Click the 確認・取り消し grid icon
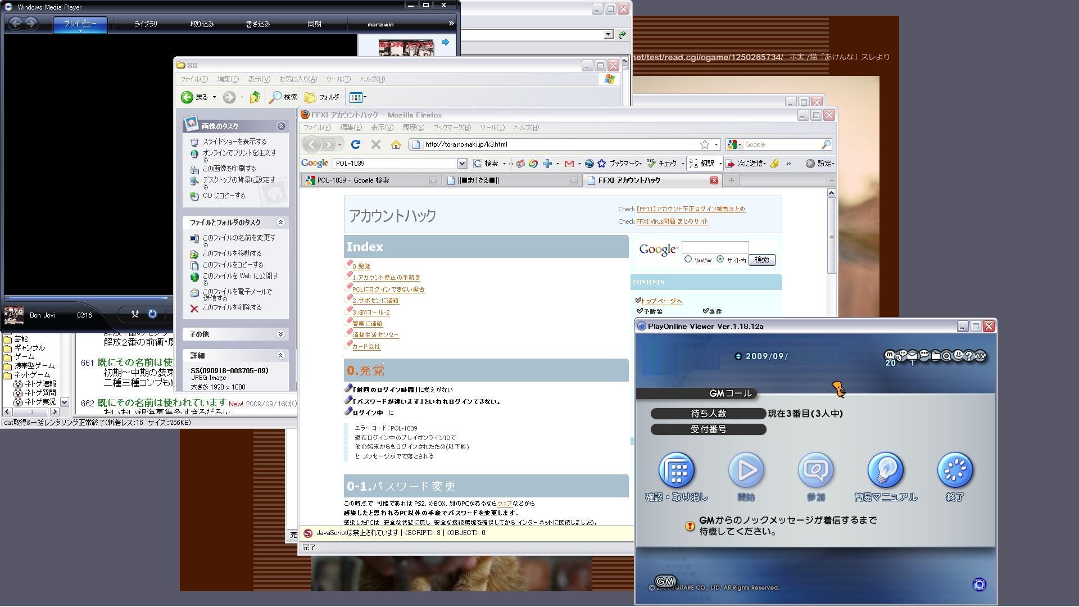1079x607 pixels. pos(676,470)
